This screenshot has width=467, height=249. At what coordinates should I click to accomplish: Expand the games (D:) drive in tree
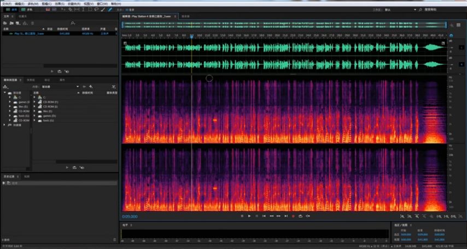pyautogui.click(x=9, y=102)
